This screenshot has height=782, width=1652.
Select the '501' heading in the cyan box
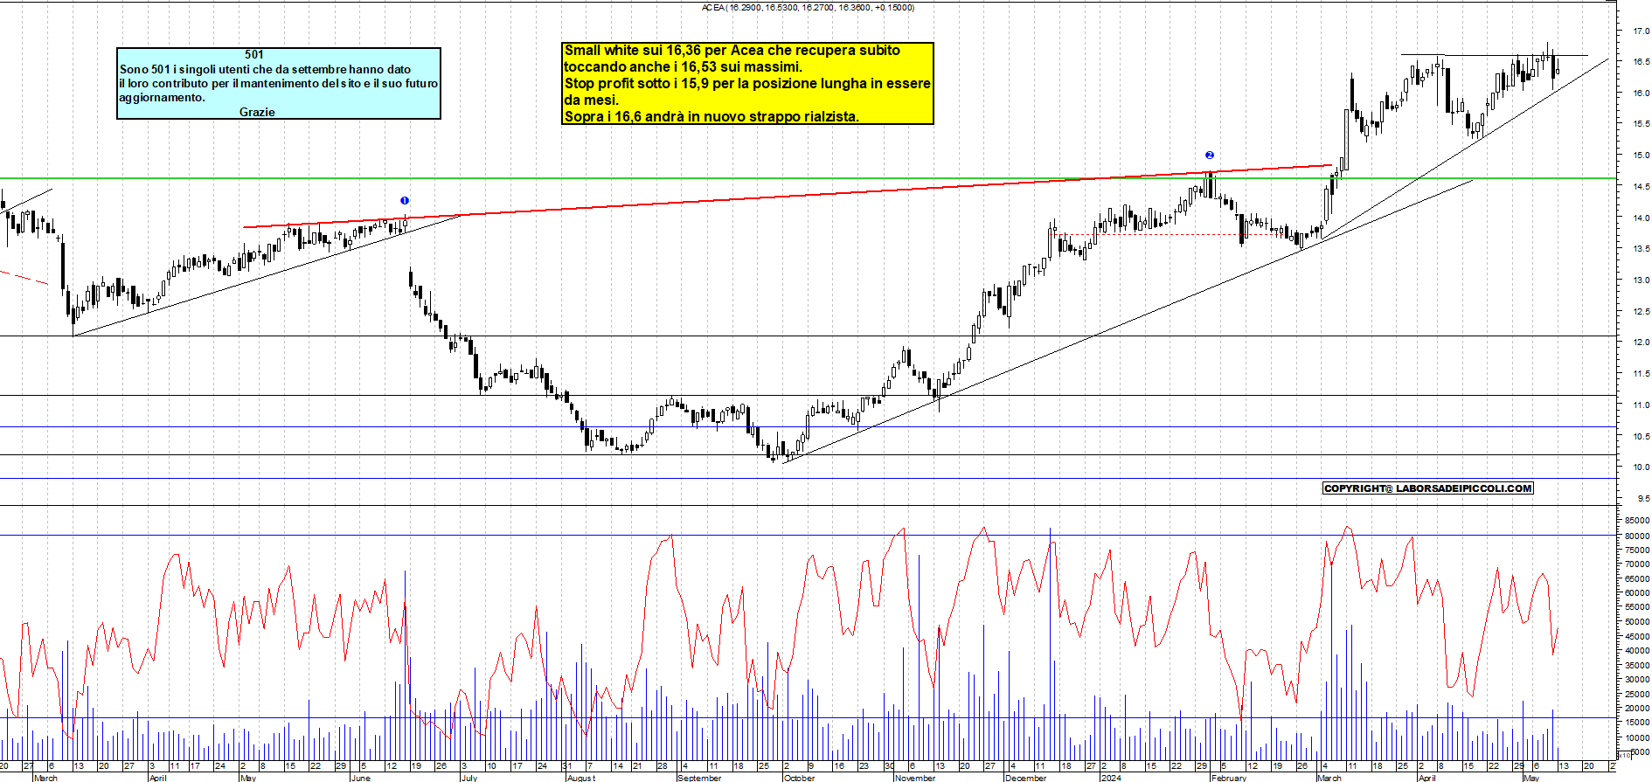(254, 54)
